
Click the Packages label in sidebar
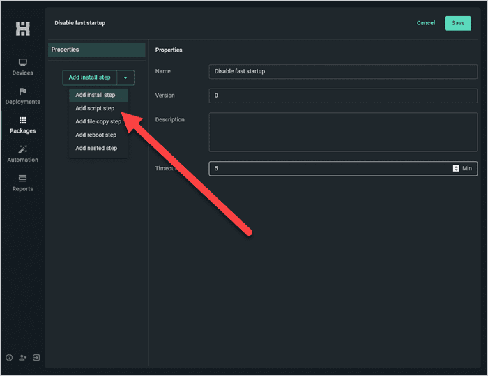click(x=23, y=131)
